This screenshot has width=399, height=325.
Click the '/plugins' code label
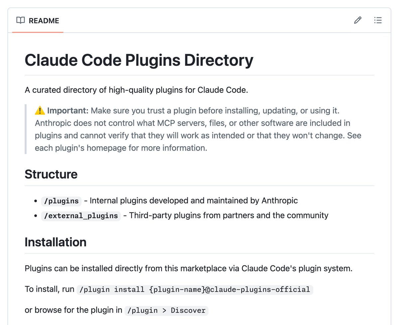61,201
